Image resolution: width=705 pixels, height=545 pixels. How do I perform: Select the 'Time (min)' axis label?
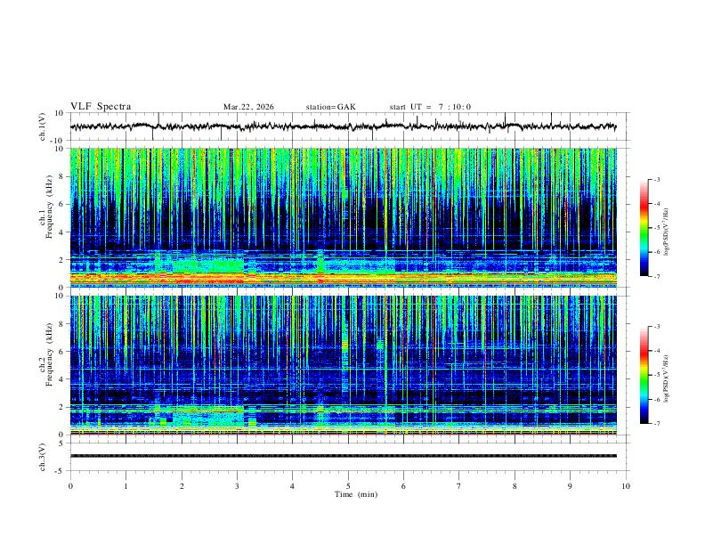356,494
